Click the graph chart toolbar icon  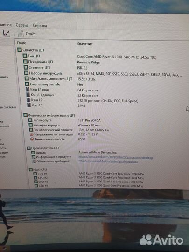tap(7, 33)
